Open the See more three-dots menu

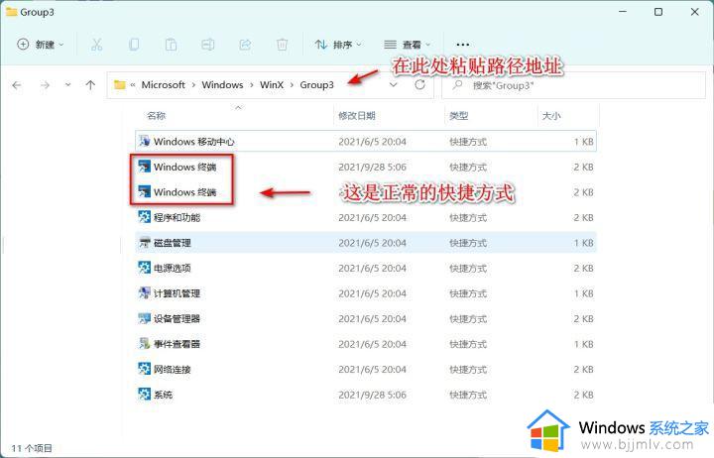click(x=463, y=45)
